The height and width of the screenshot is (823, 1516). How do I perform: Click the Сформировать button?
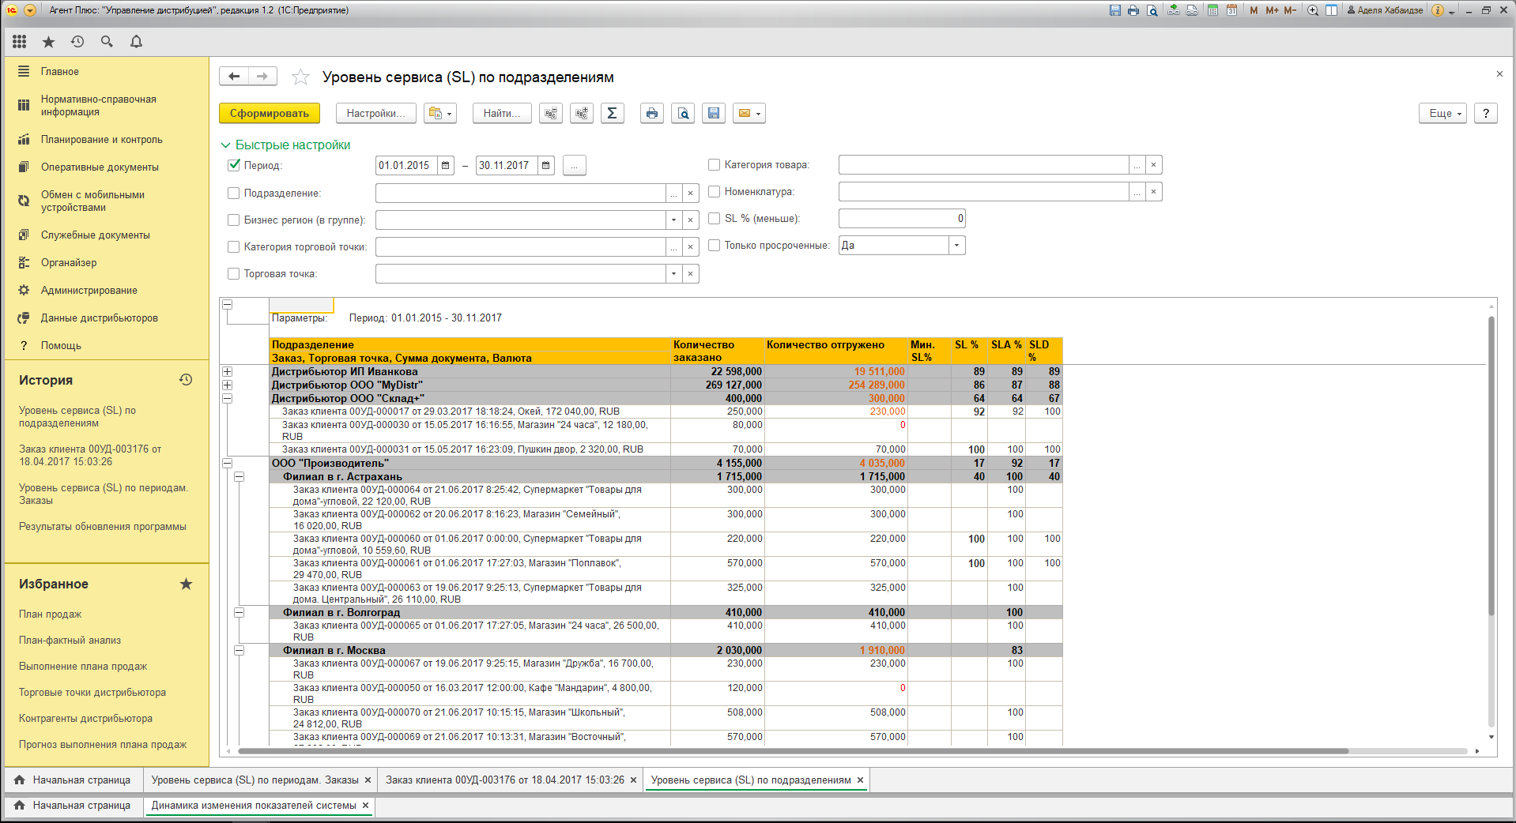(x=270, y=114)
